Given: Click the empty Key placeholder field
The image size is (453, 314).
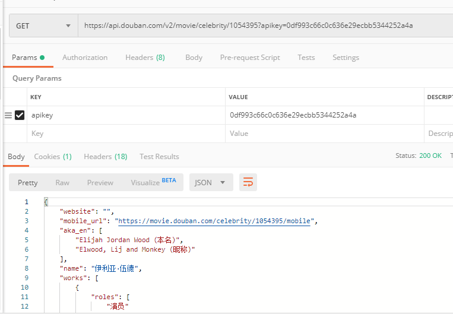Looking at the screenshot, I should tap(126, 134).
